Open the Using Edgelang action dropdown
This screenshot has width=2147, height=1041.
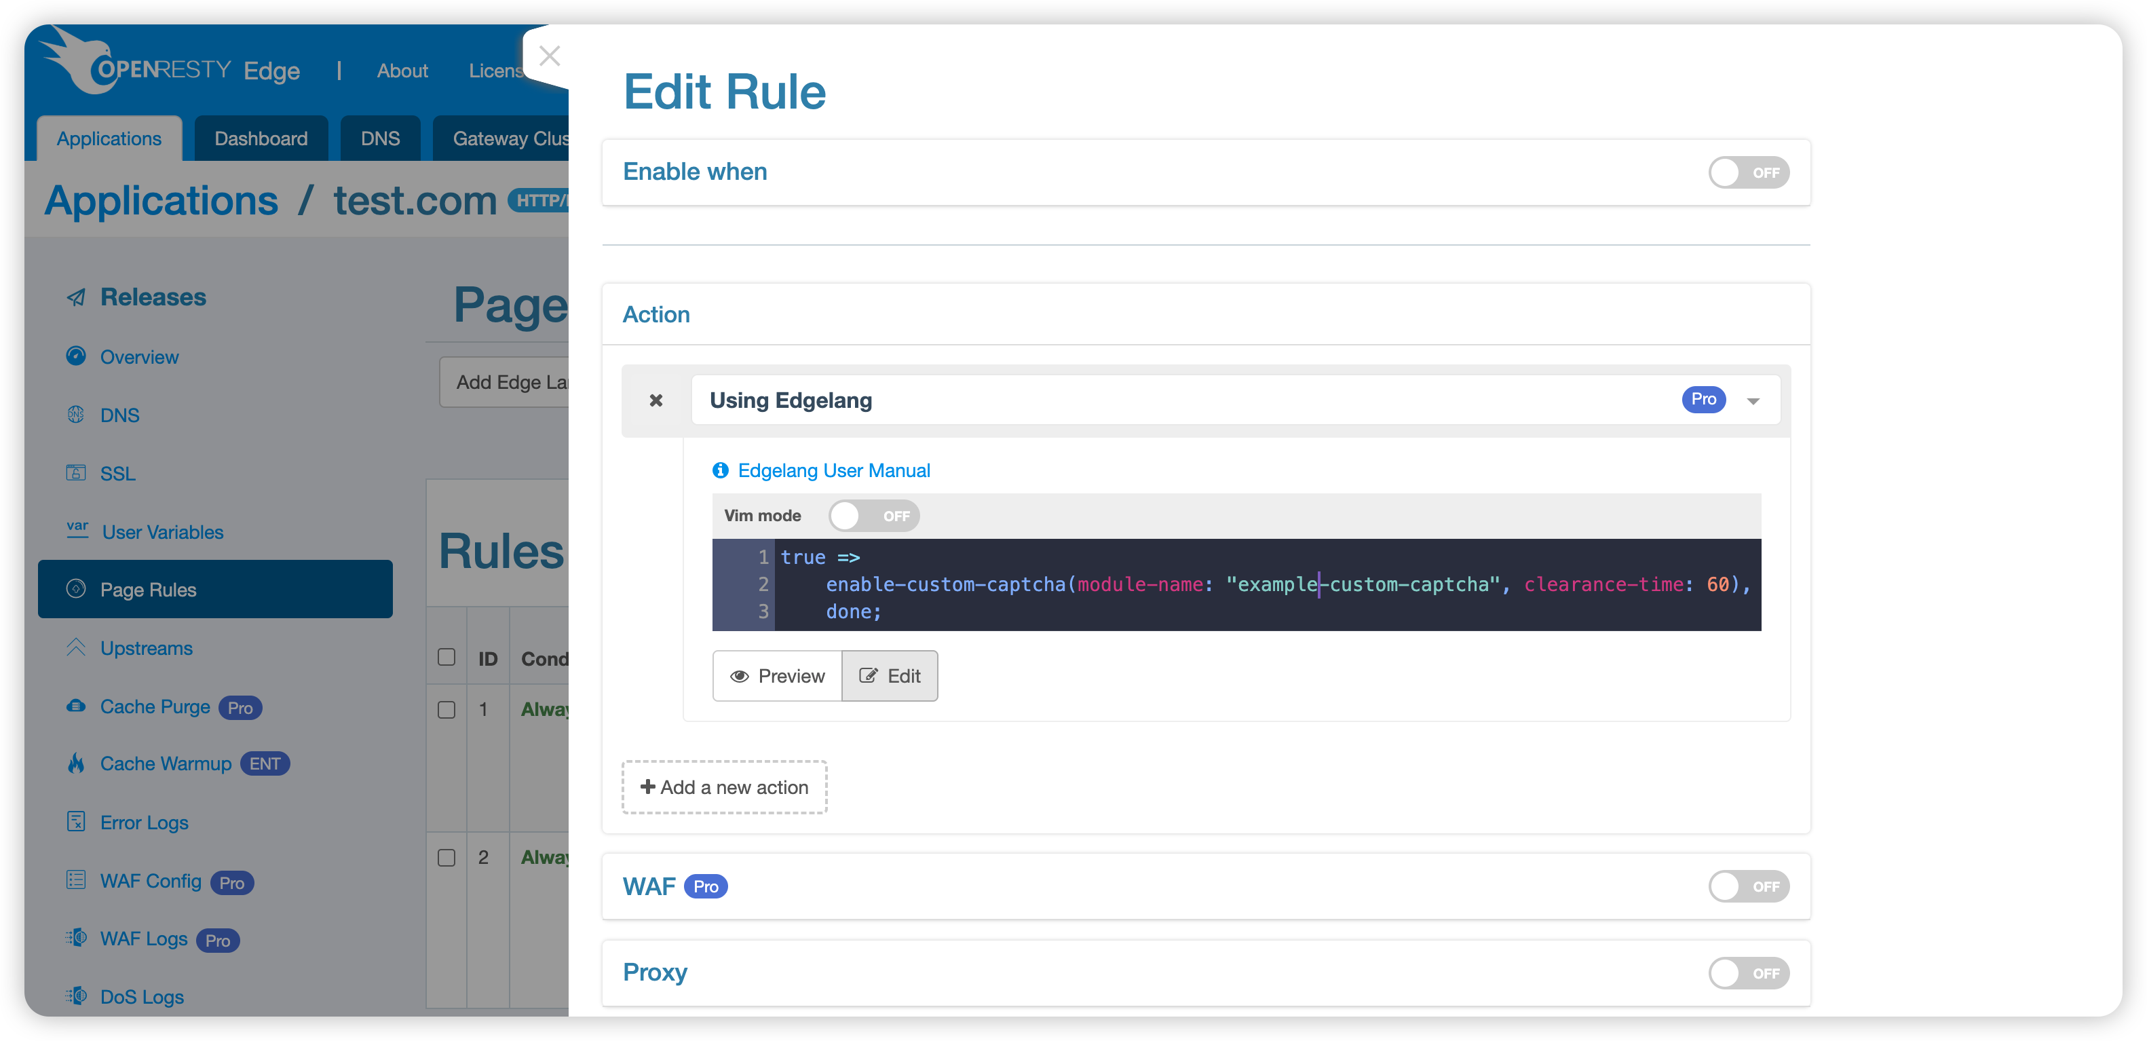[x=1753, y=401]
